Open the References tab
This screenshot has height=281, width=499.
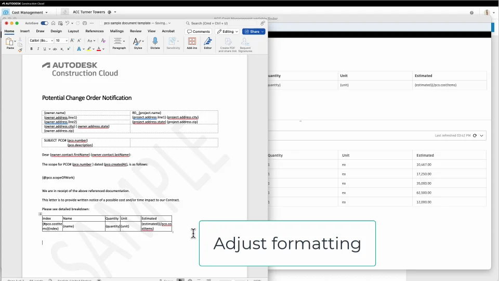95,31
